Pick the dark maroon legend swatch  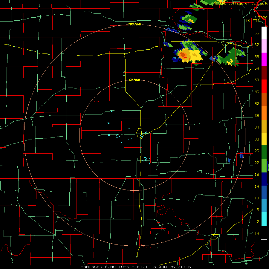point(264,73)
